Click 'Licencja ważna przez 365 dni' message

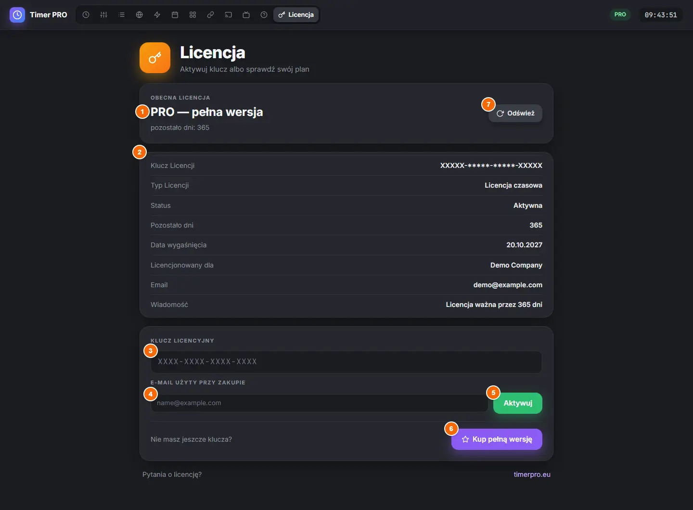point(494,305)
